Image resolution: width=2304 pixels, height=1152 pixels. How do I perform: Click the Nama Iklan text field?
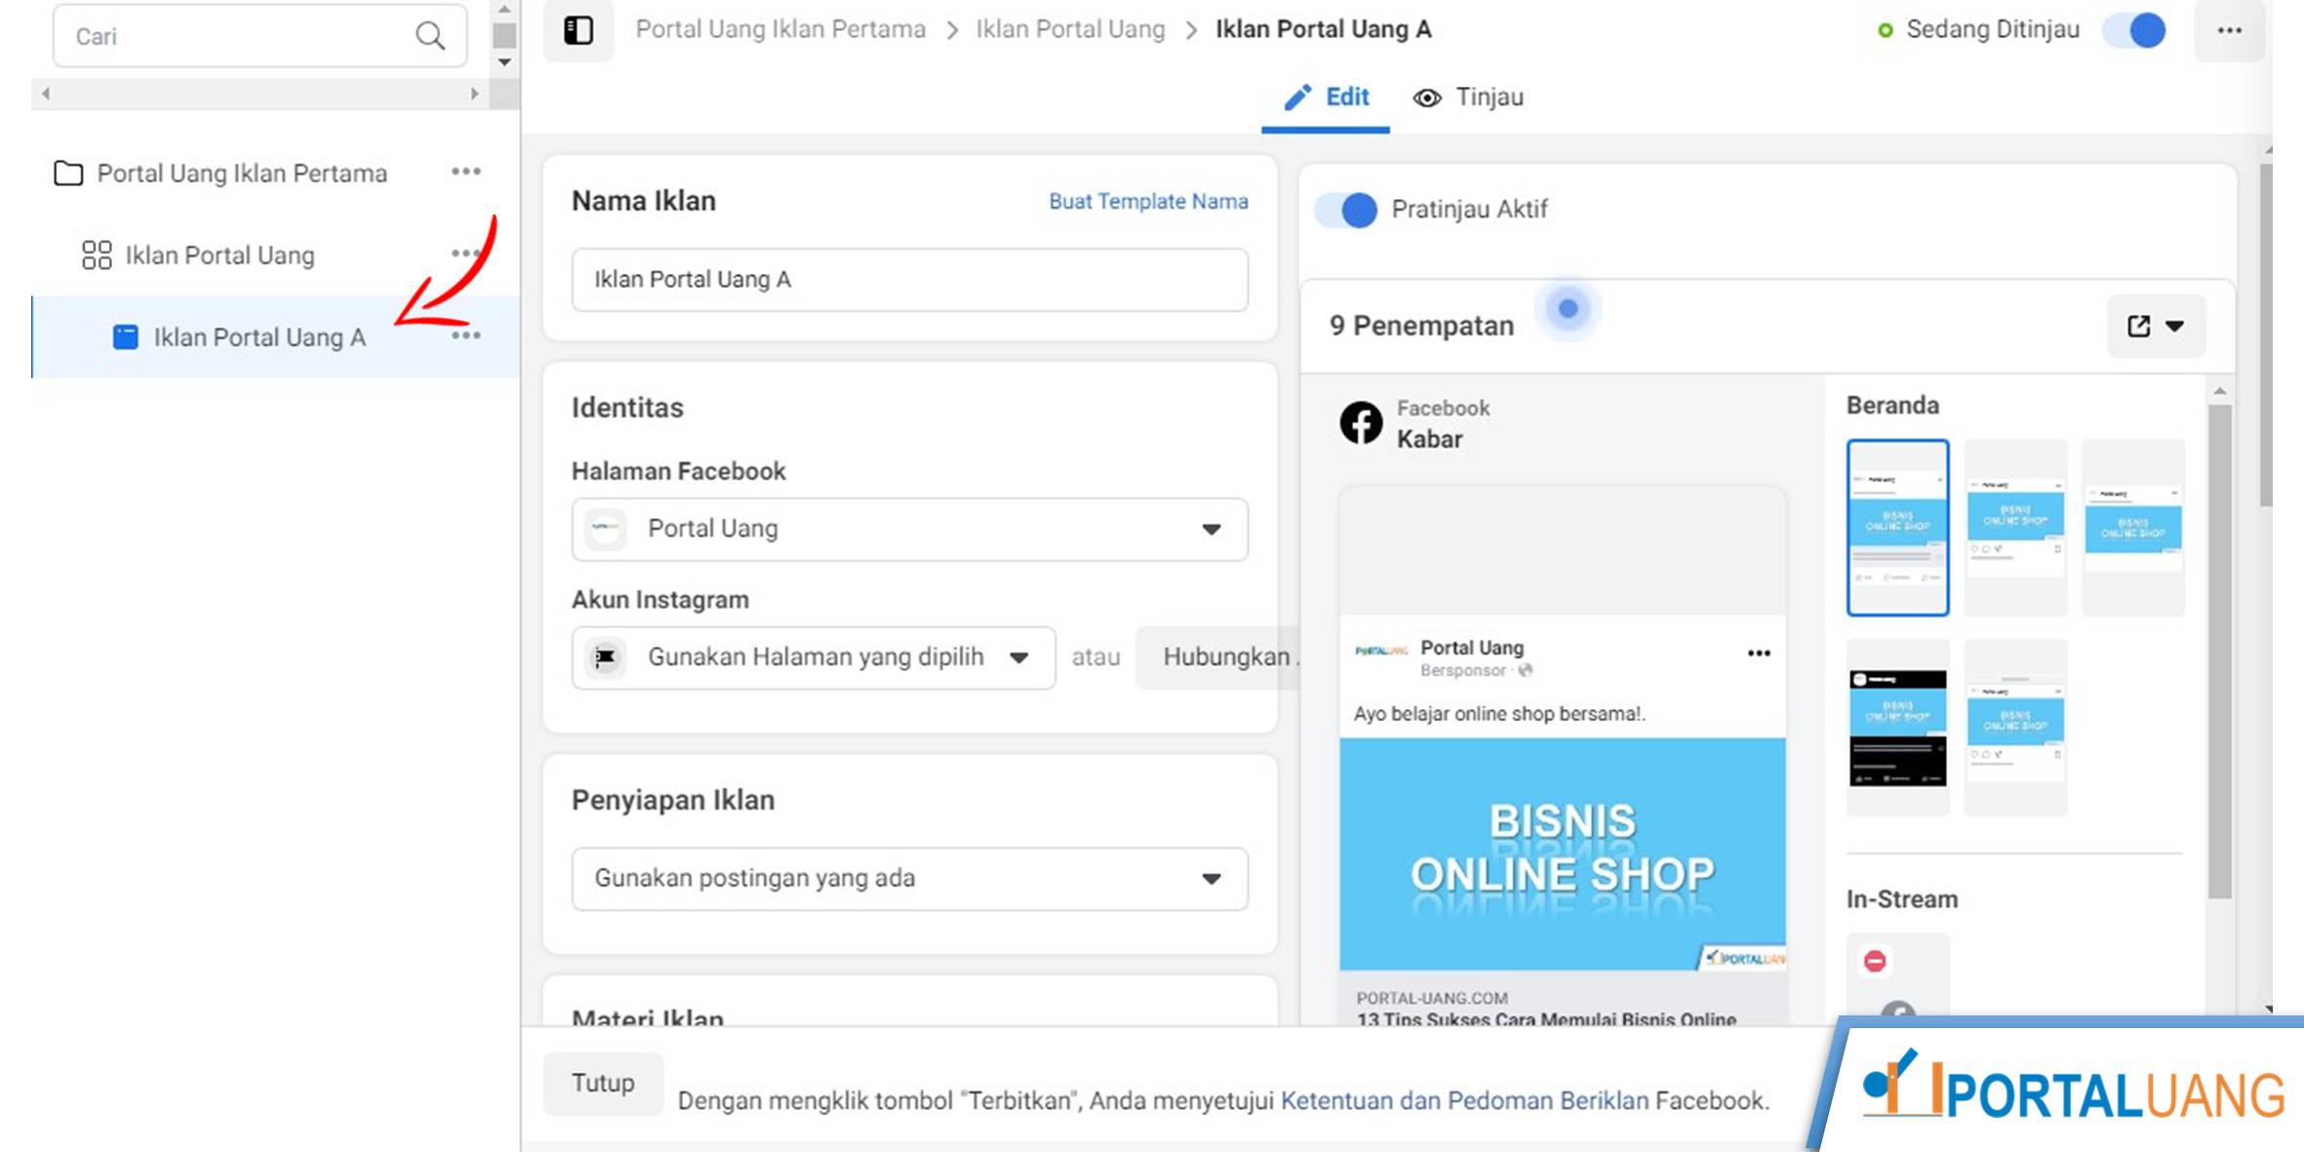tap(909, 280)
